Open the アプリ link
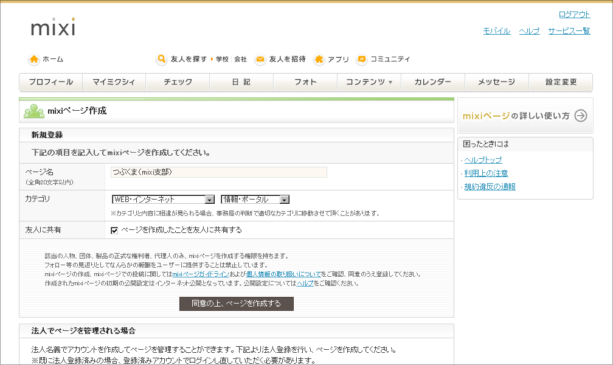This screenshot has width=613, height=365. tap(338, 60)
